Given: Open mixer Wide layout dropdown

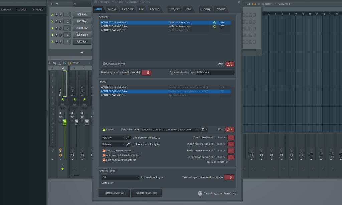Looking at the screenshot, I should point(81,63).
